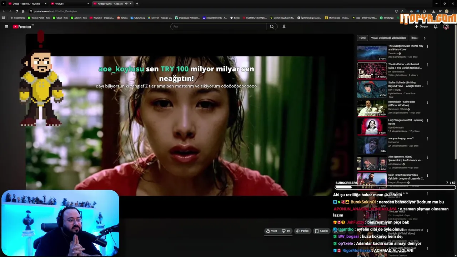Open options for Lady Vengeance OST

click(427, 121)
